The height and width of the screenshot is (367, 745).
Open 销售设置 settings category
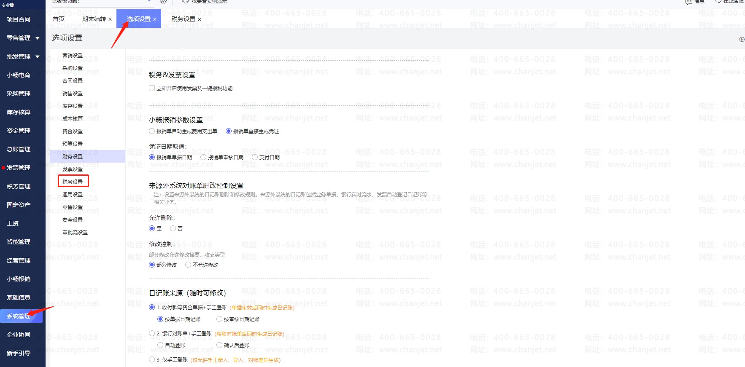(73, 94)
